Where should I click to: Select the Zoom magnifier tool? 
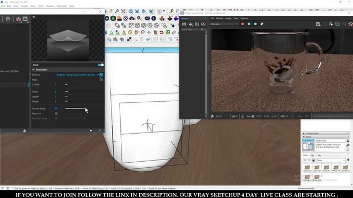coord(117,11)
